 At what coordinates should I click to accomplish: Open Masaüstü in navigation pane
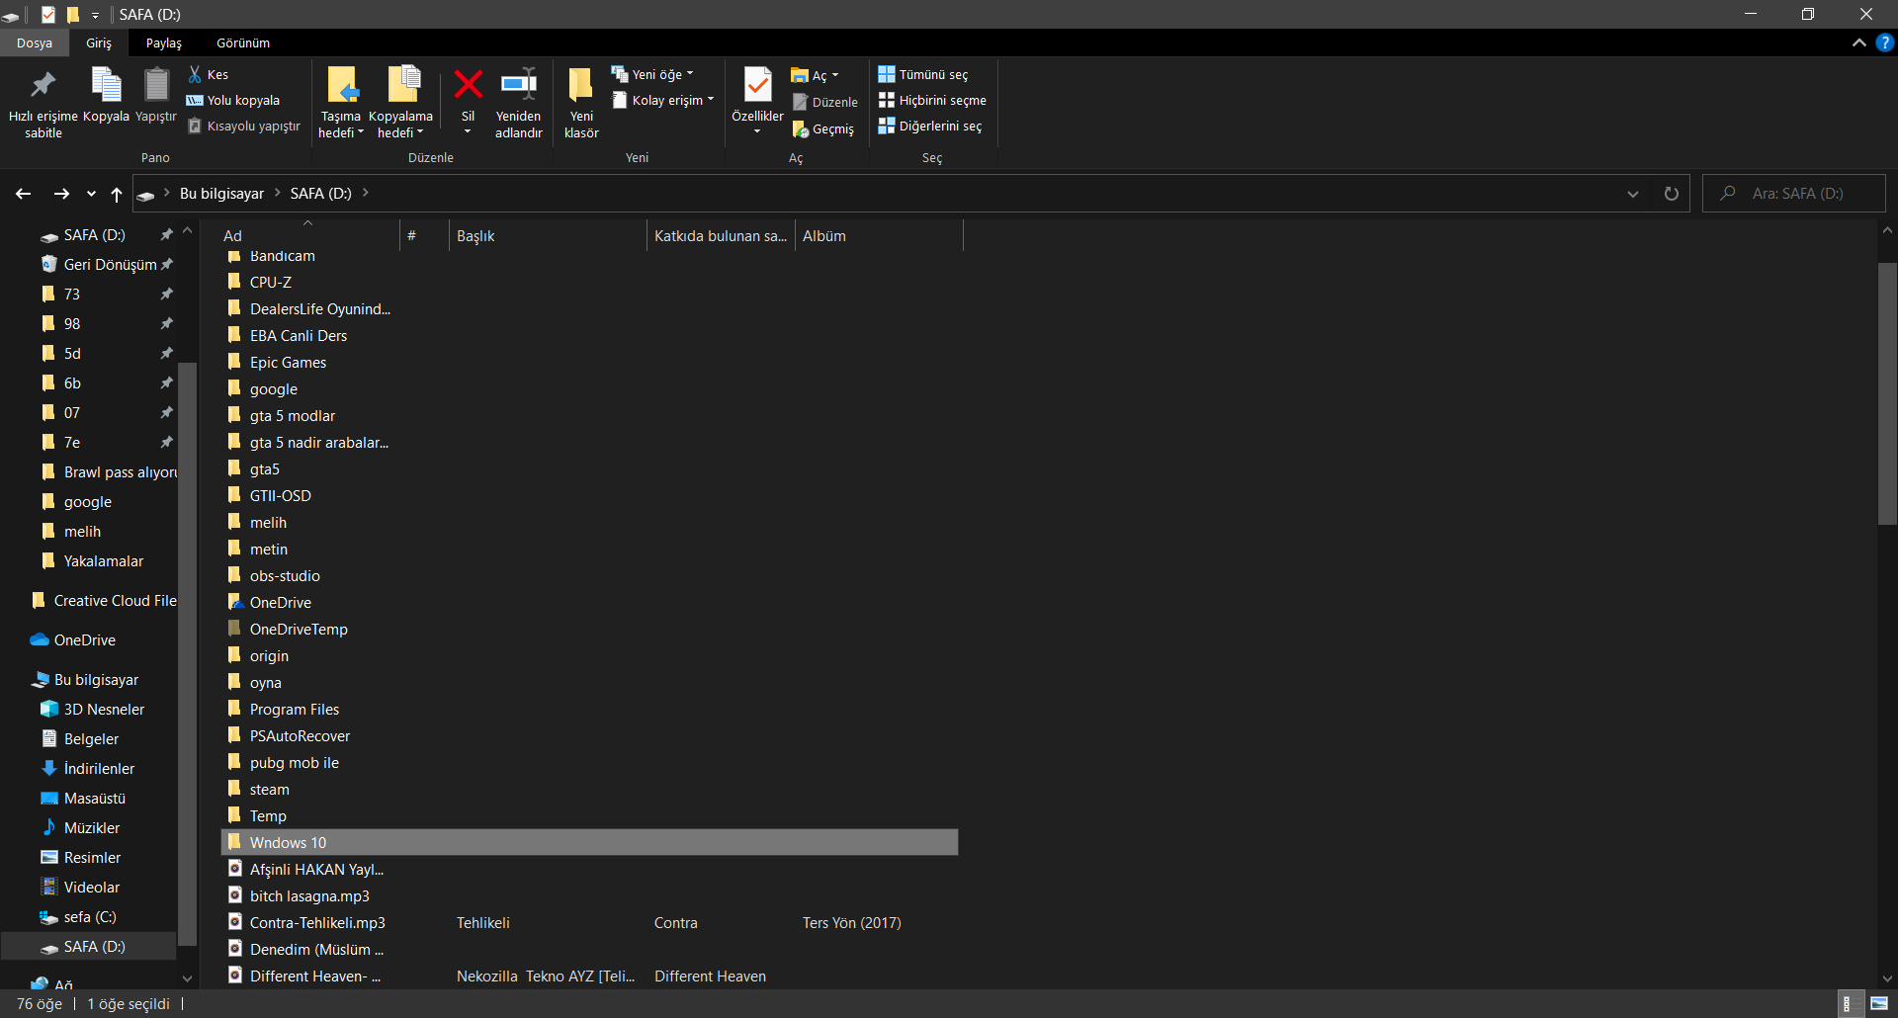95,798
